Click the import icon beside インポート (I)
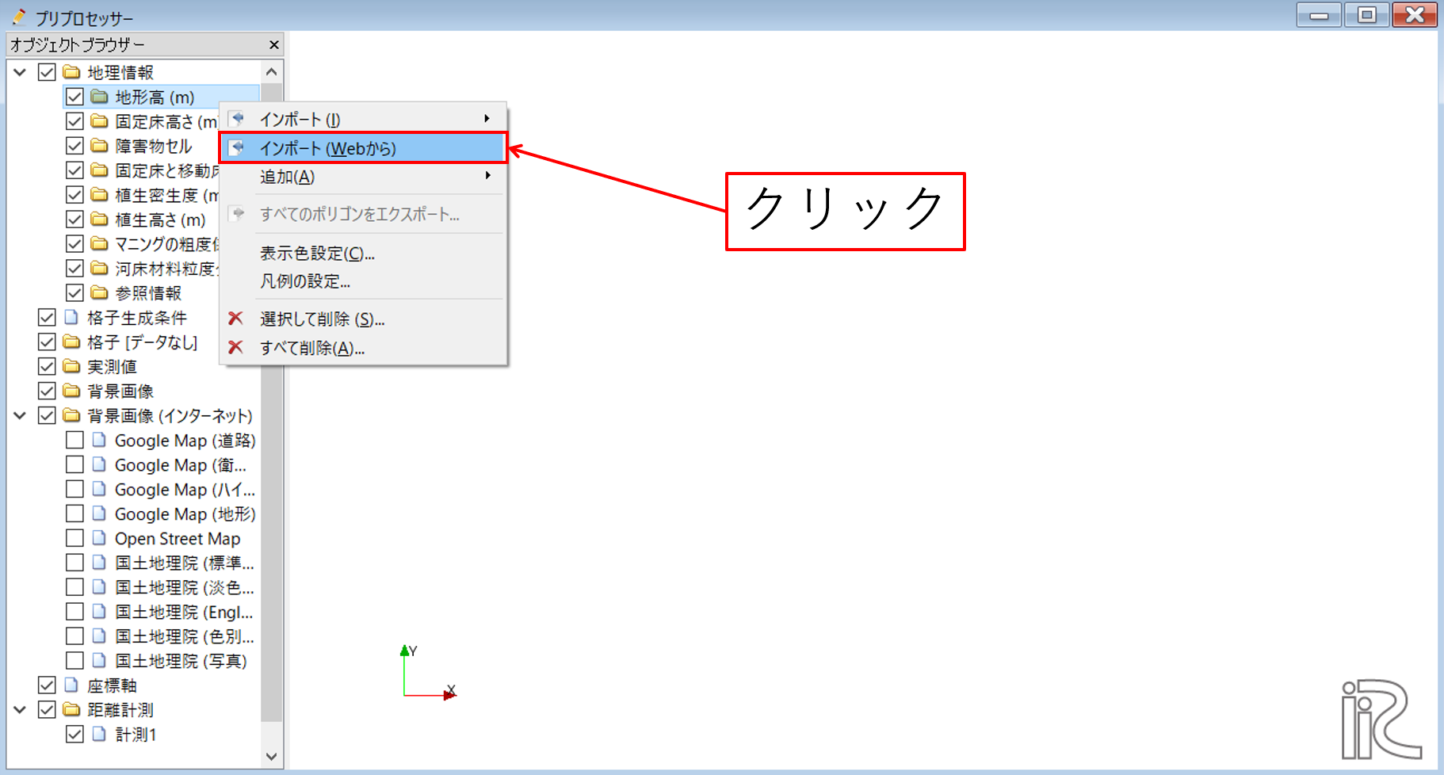 point(236,119)
